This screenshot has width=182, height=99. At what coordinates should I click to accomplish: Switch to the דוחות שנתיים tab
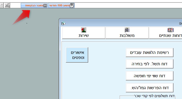point(165,33)
